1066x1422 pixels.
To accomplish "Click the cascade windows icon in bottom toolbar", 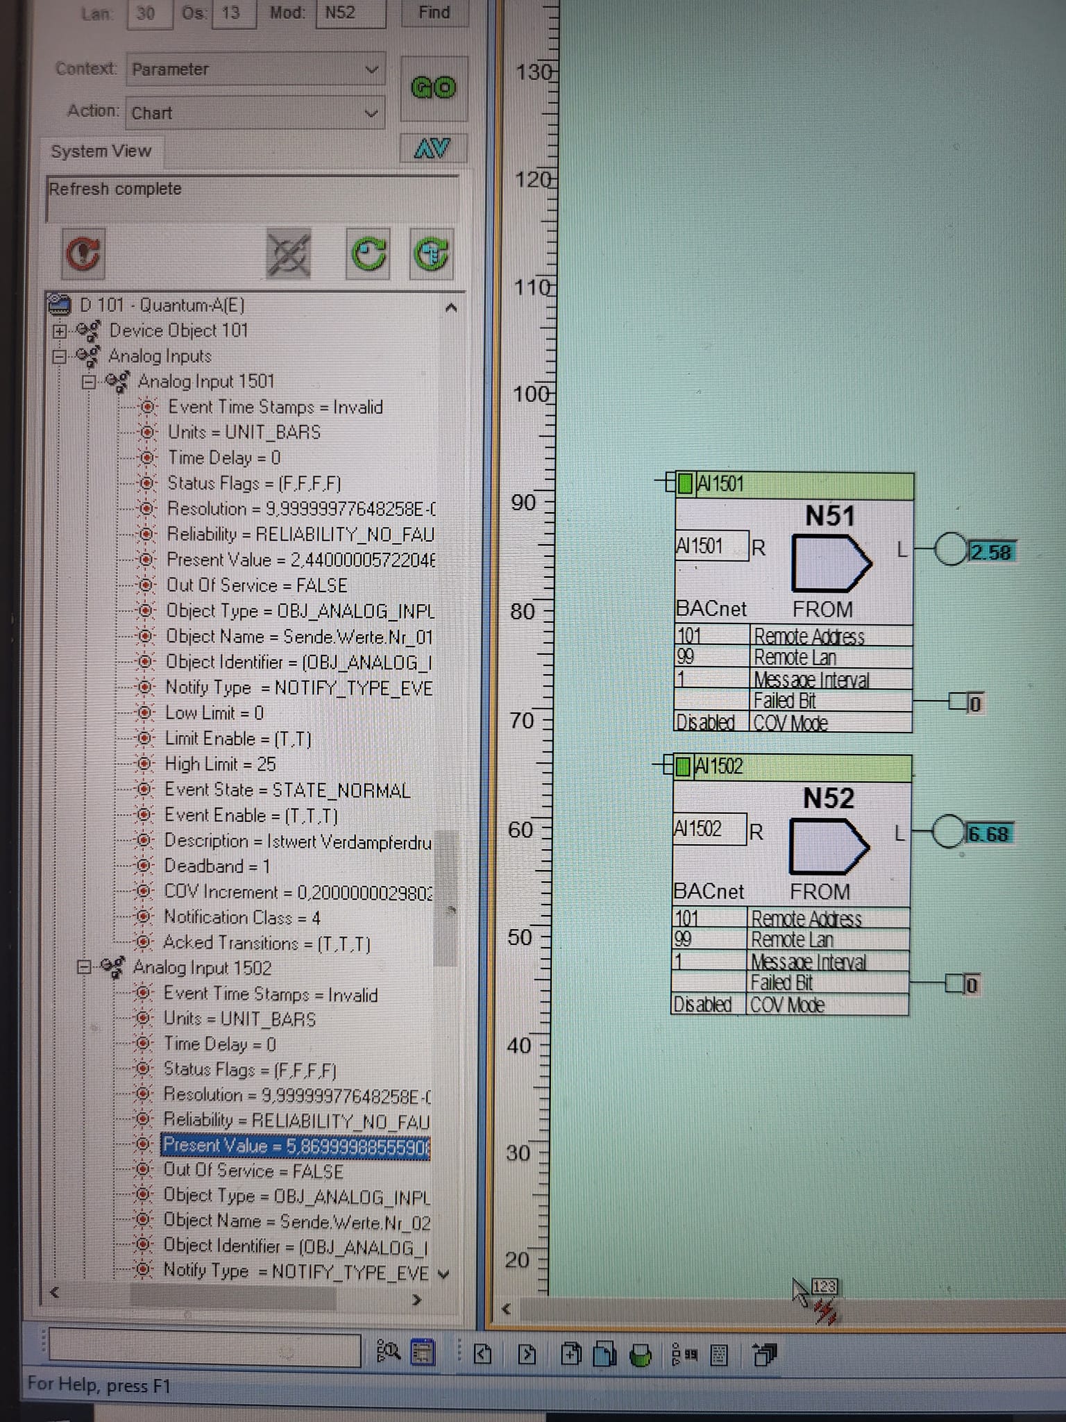I will (765, 1354).
